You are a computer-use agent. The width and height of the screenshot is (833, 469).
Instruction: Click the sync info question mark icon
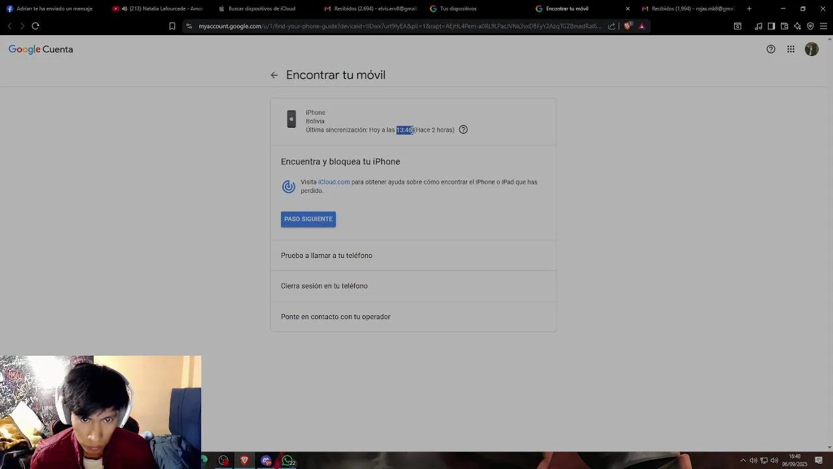coord(463,130)
